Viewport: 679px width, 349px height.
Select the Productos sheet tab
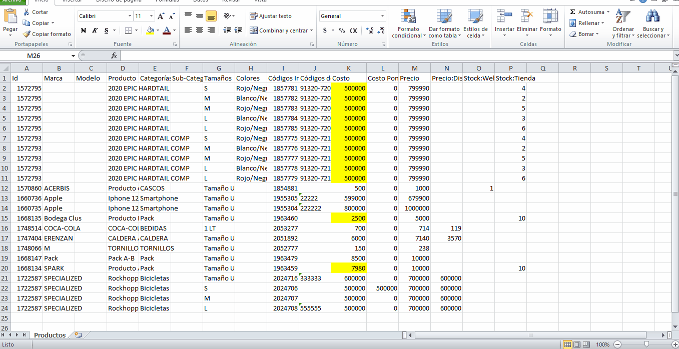[x=50, y=335]
